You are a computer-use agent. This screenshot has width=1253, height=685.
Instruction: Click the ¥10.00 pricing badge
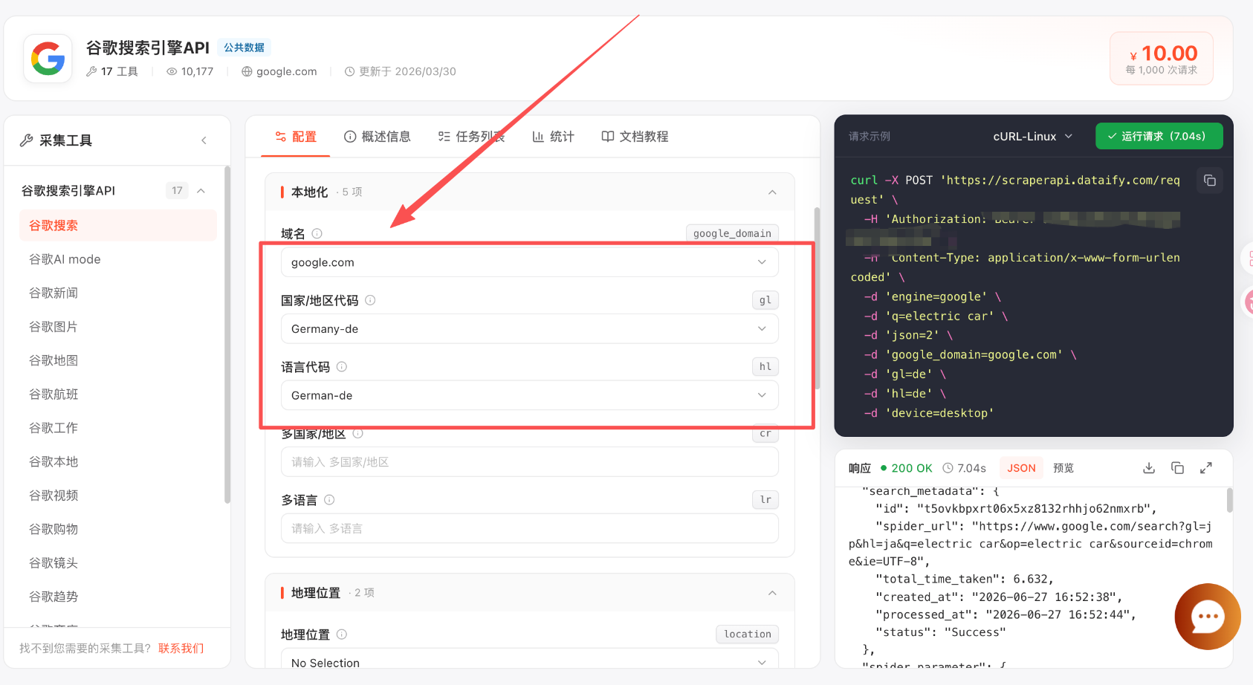(x=1162, y=58)
